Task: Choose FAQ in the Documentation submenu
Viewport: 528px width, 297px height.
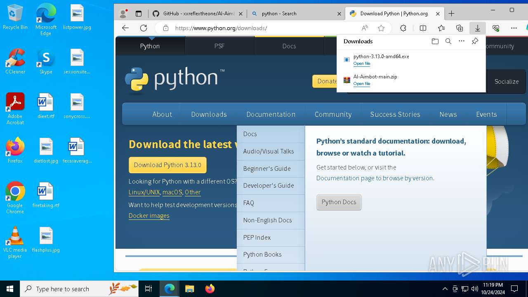Action: click(271, 203)
